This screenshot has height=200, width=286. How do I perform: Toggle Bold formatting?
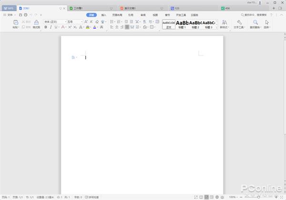coord(46,27)
